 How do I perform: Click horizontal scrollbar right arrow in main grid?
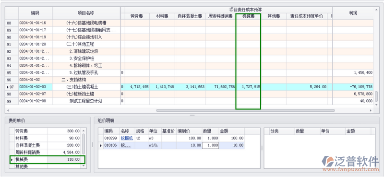point(371,111)
